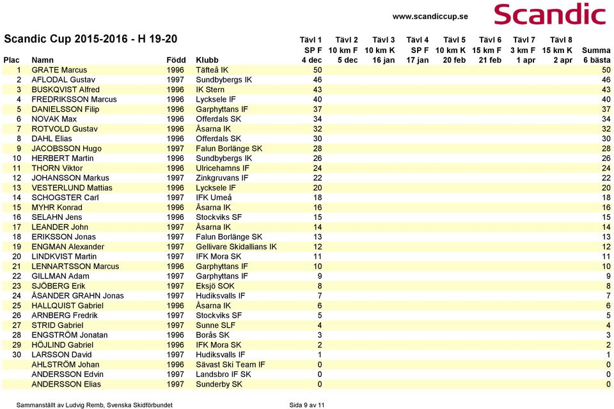The image size is (614, 409).
Task: Click the club Sävast Ski Team IF
Action: pyautogui.click(x=230, y=364)
